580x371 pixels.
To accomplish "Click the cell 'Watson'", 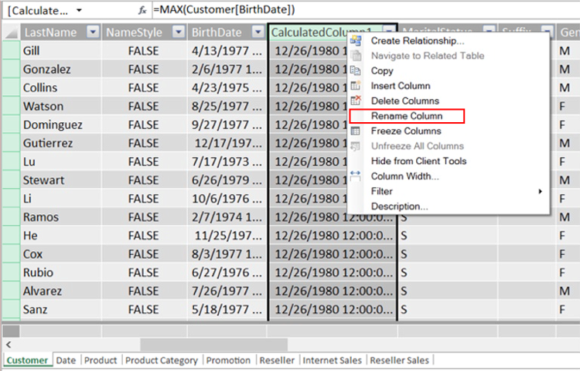I will [x=60, y=106].
